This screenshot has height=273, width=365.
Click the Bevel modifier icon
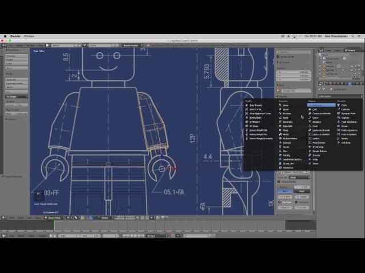280,109
